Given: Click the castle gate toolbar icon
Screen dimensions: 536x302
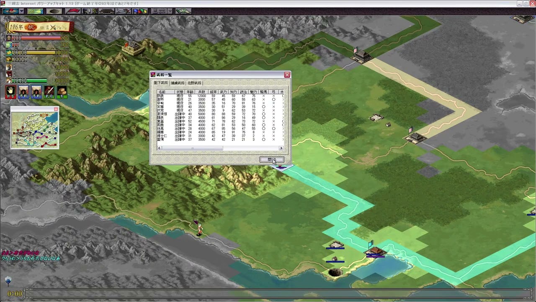Looking at the screenshot, I should (106, 11).
